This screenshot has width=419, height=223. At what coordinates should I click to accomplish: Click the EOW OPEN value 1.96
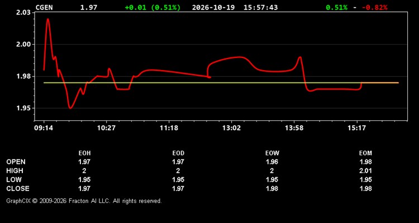(x=272, y=162)
